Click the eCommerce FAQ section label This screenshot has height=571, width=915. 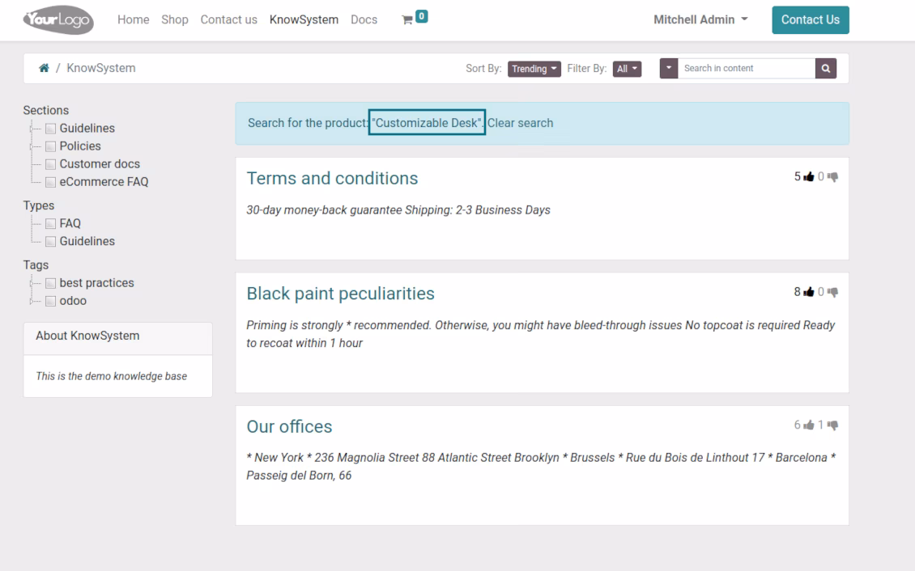coord(104,182)
